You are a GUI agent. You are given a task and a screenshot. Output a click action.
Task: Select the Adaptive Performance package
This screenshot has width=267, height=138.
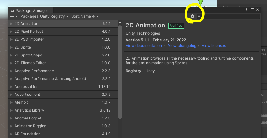(63, 71)
